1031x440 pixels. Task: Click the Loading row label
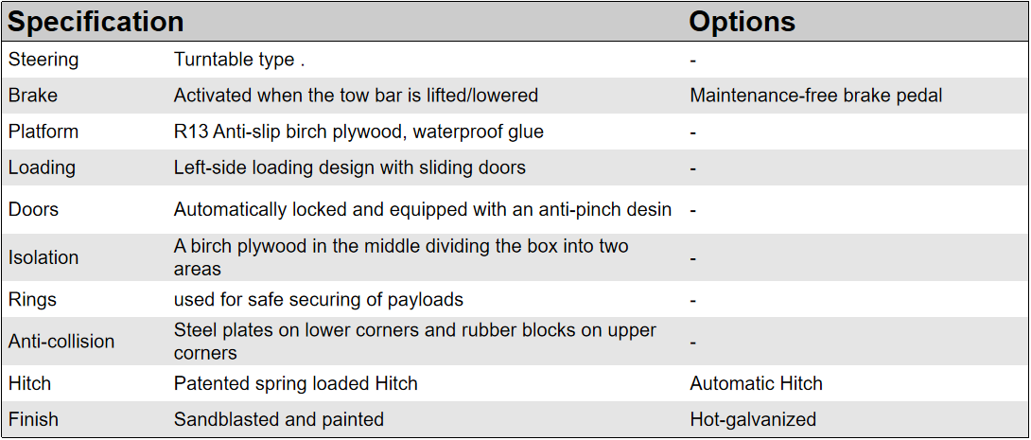pyautogui.click(x=42, y=167)
